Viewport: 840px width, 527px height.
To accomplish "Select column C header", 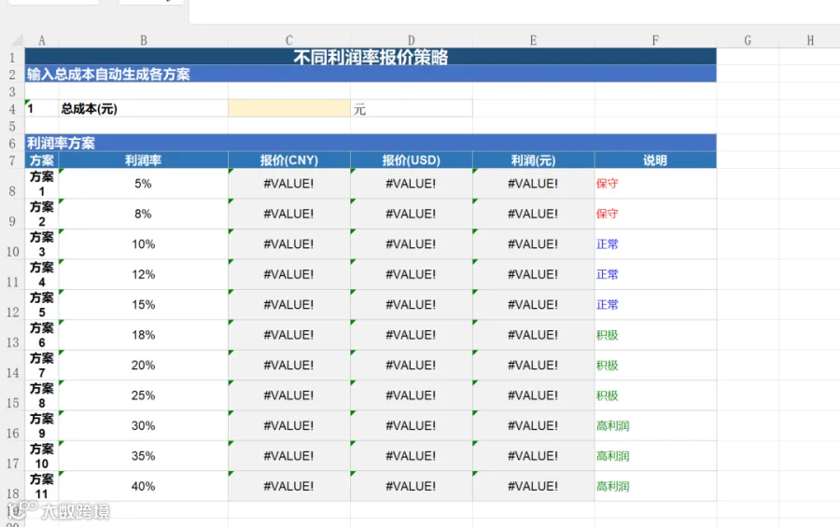I will coord(288,40).
